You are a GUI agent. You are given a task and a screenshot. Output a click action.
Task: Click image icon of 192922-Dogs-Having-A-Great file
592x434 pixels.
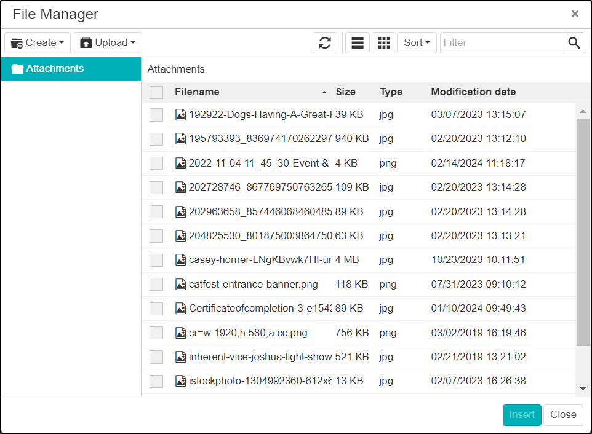coord(180,114)
